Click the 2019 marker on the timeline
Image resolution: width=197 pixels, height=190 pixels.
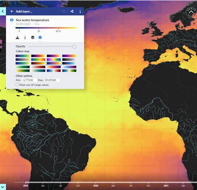(x=26, y=185)
